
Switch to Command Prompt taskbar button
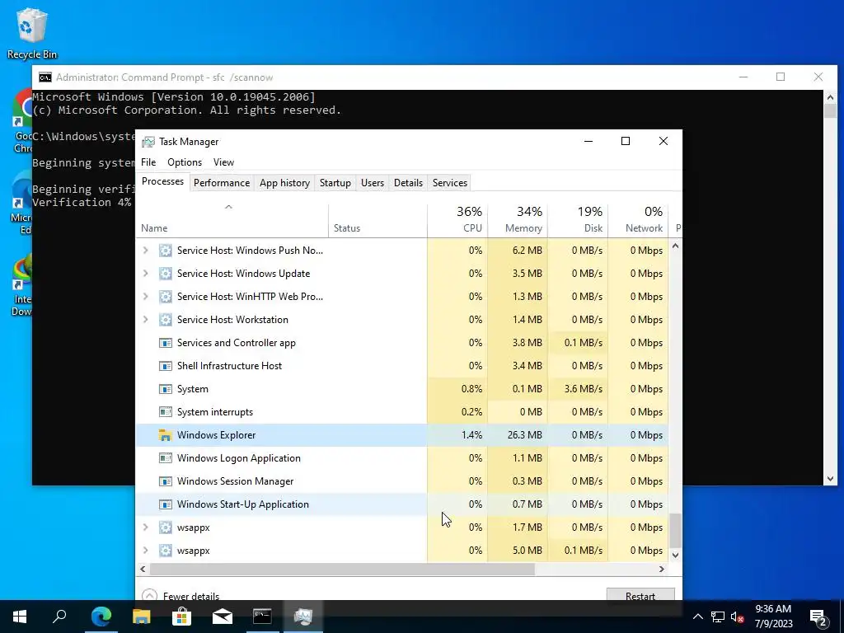[262, 617]
